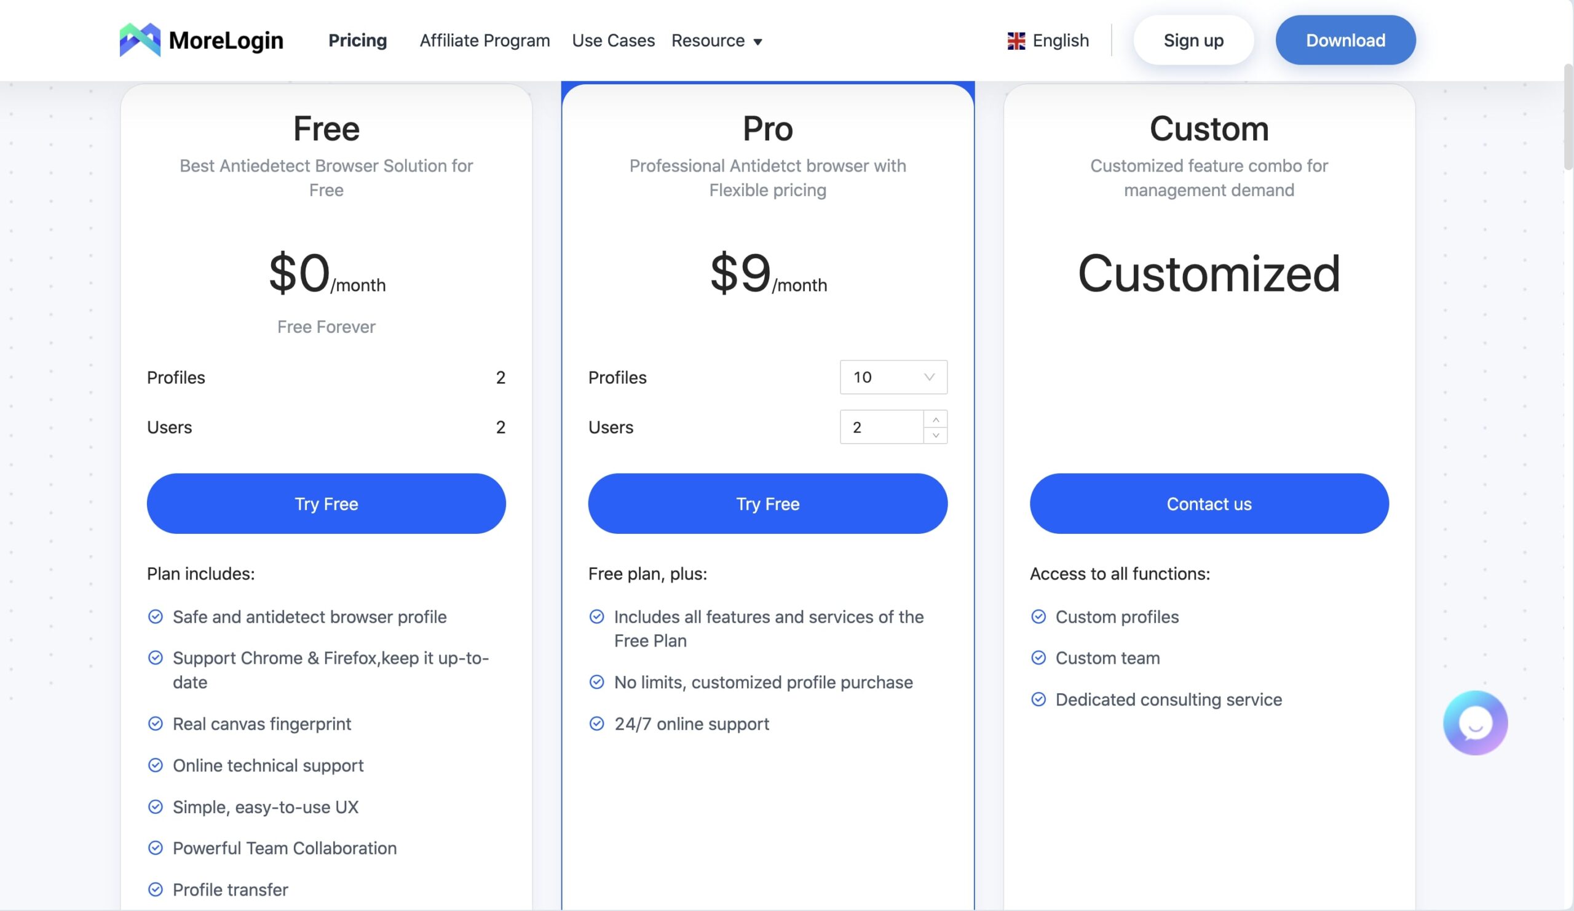Click check icon beside Dedicated consulting service
The height and width of the screenshot is (911, 1574).
(x=1038, y=699)
